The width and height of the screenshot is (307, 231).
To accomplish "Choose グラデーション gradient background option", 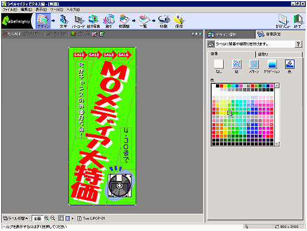I will pyautogui.click(x=271, y=67).
